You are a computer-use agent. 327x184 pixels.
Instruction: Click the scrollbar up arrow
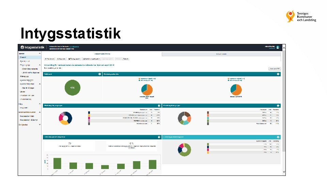click(284, 48)
